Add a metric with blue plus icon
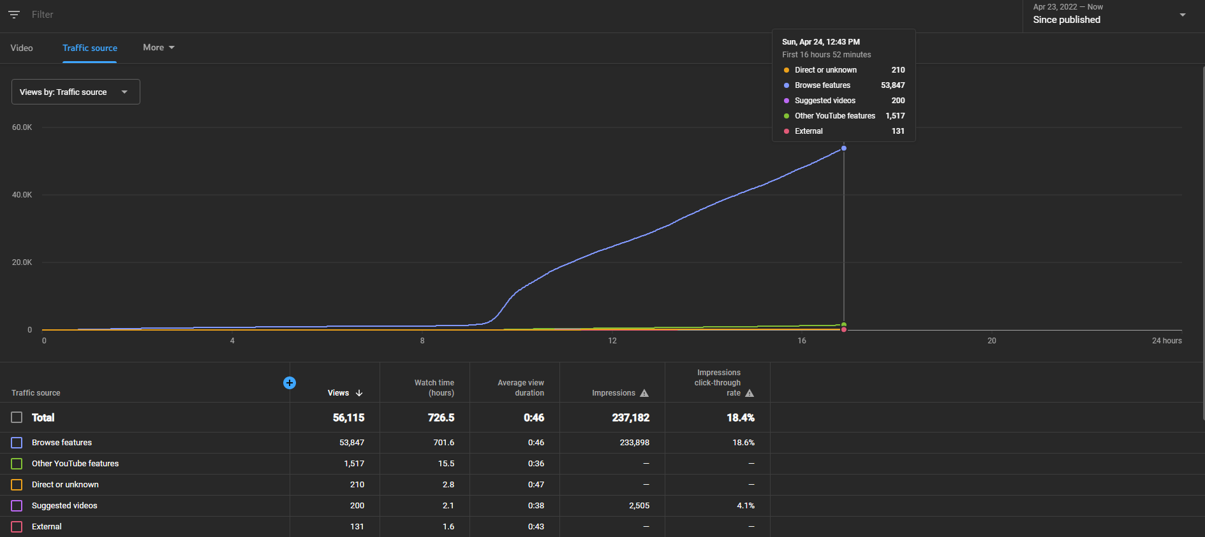Screen dimensions: 1205x537 (x=290, y=383)
